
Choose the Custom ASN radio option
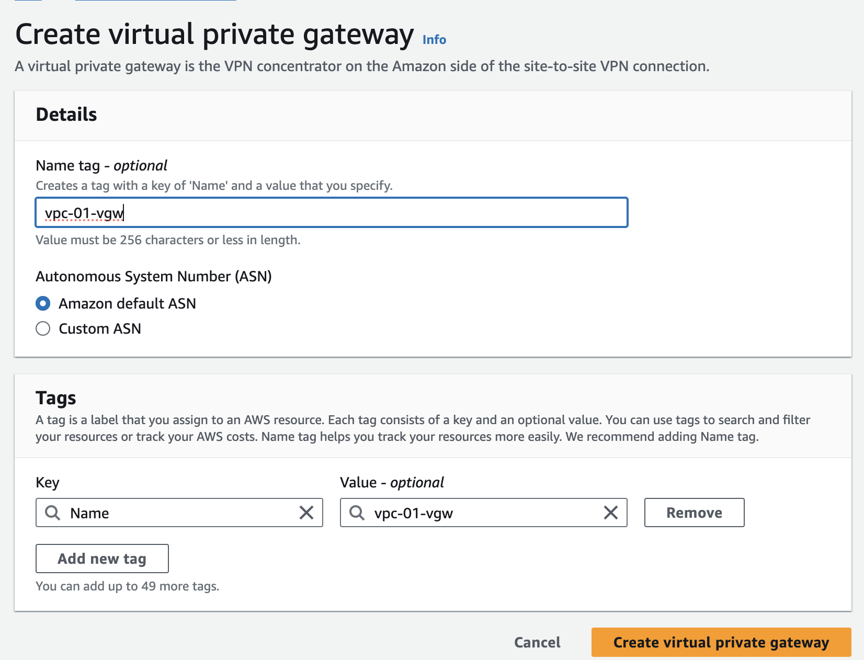click(43, 328)
